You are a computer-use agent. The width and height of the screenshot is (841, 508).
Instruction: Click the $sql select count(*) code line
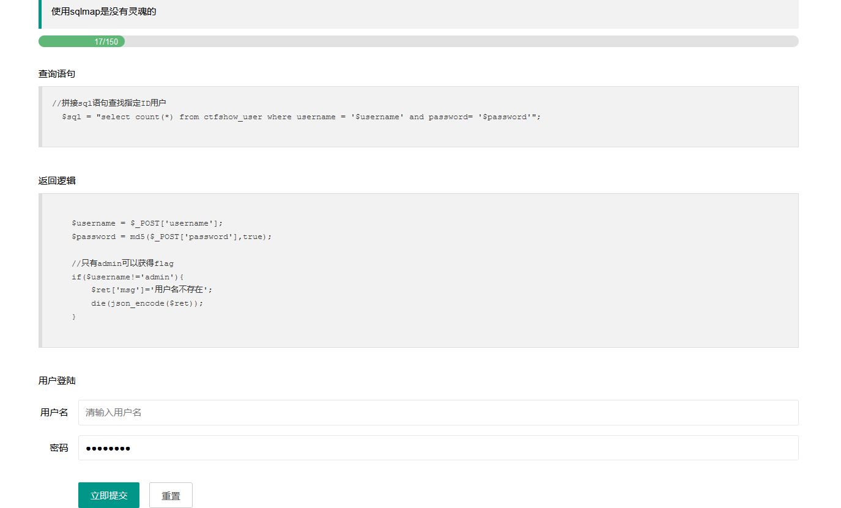coord(302,117)
